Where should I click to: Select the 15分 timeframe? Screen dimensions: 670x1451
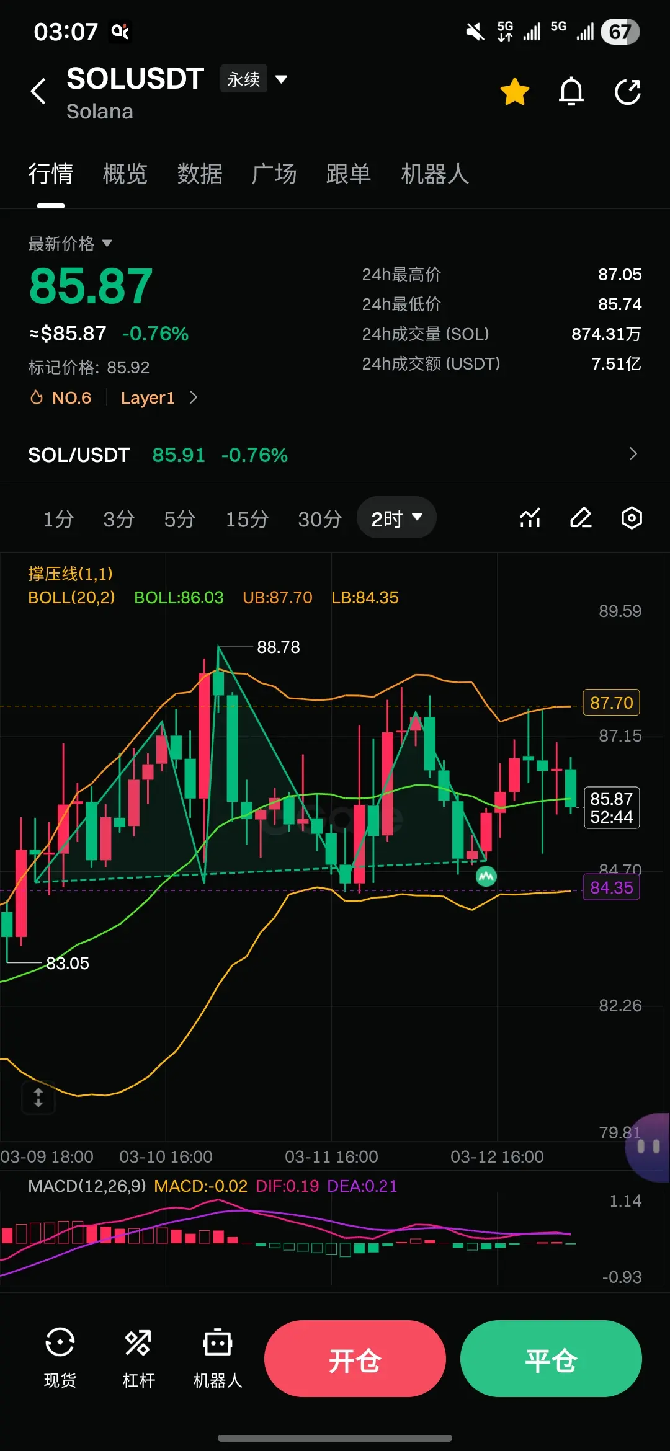(247, 518)
